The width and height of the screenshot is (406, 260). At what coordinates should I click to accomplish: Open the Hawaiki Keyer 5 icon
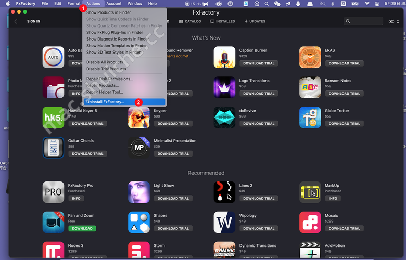(53, 118)
